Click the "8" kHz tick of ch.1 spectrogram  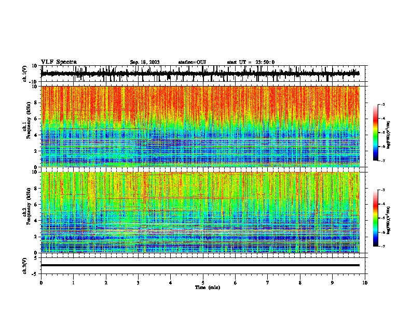[36, 103]
